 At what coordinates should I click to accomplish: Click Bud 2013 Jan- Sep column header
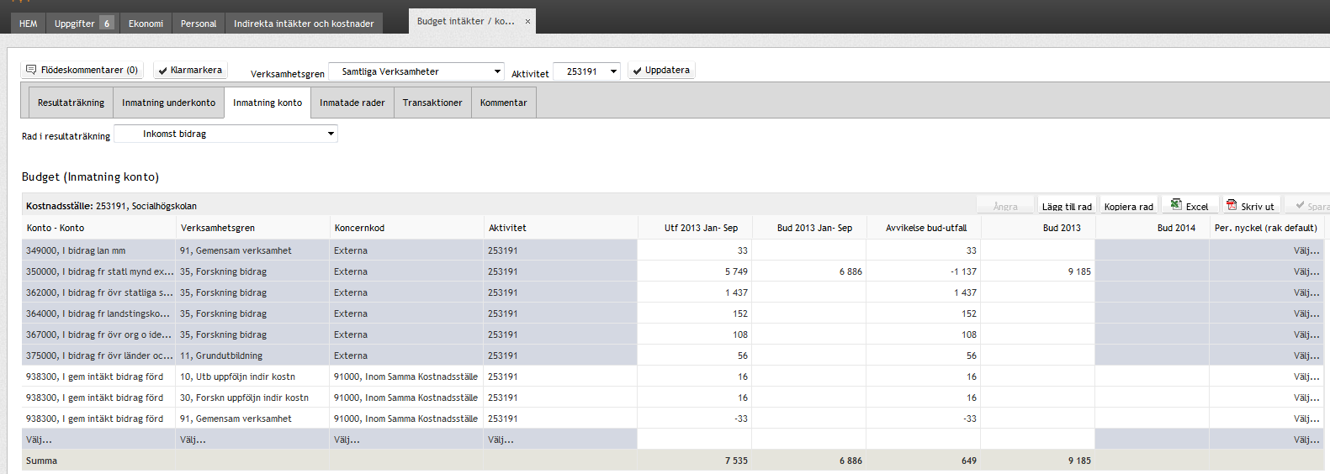point(808,228)
